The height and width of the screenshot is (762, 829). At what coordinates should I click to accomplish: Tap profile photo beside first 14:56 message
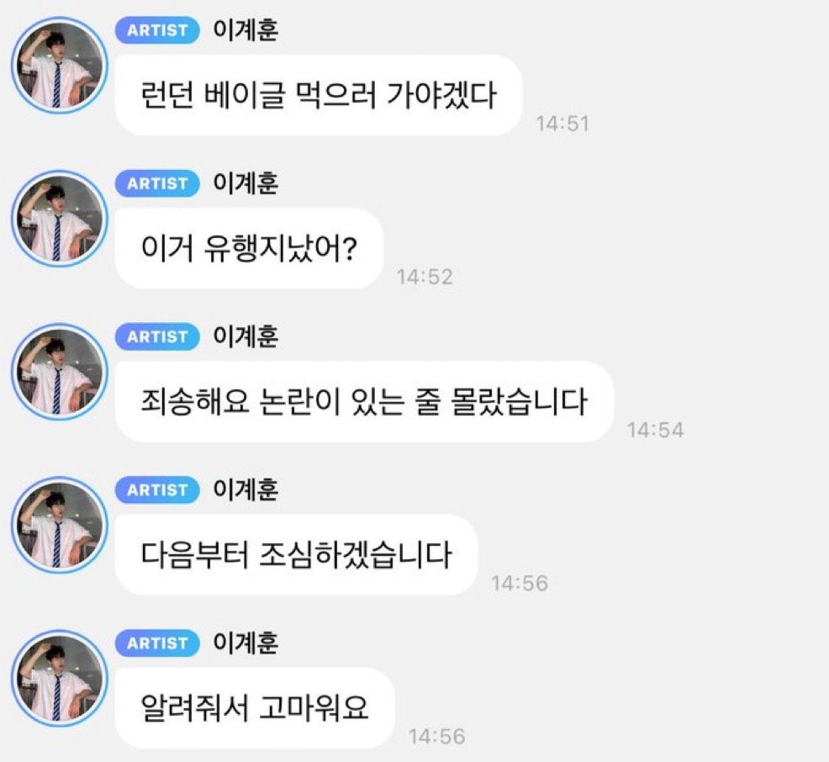59,525
